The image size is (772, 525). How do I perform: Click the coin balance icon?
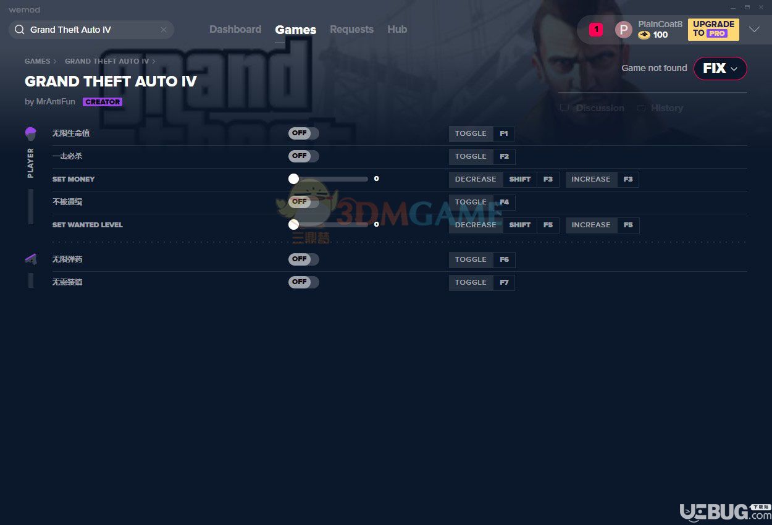(x=644, y=35)
